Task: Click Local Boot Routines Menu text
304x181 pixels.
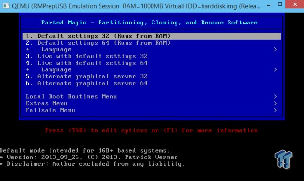Action: point(72,96)
